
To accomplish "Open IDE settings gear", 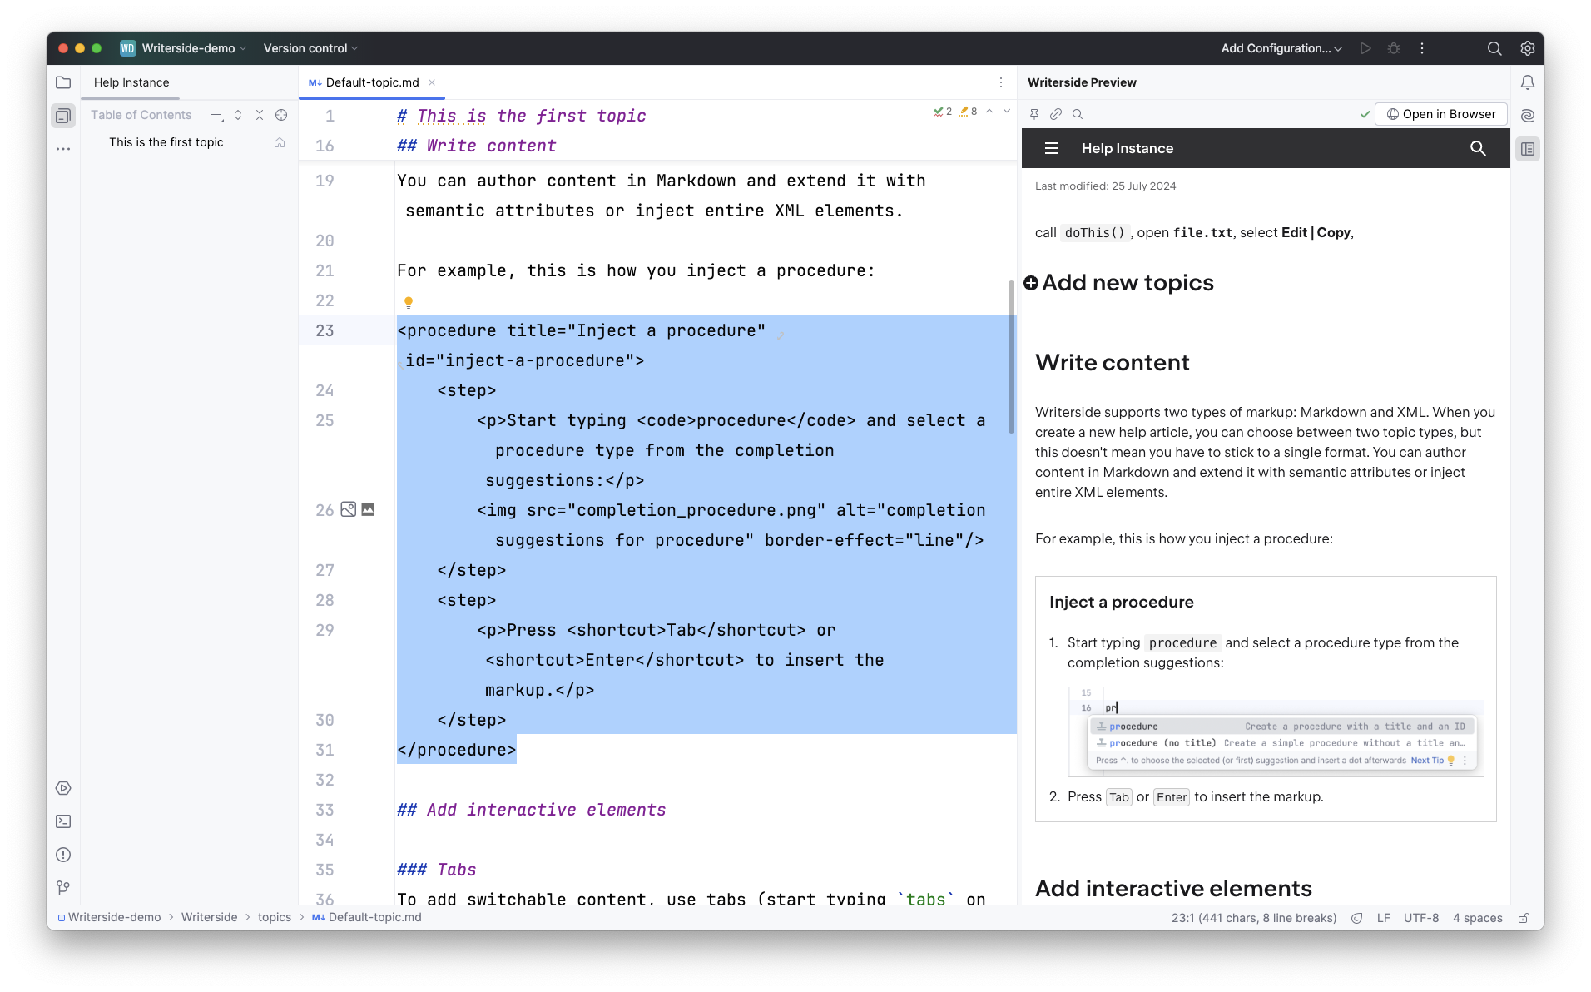I will (1528, 48).
